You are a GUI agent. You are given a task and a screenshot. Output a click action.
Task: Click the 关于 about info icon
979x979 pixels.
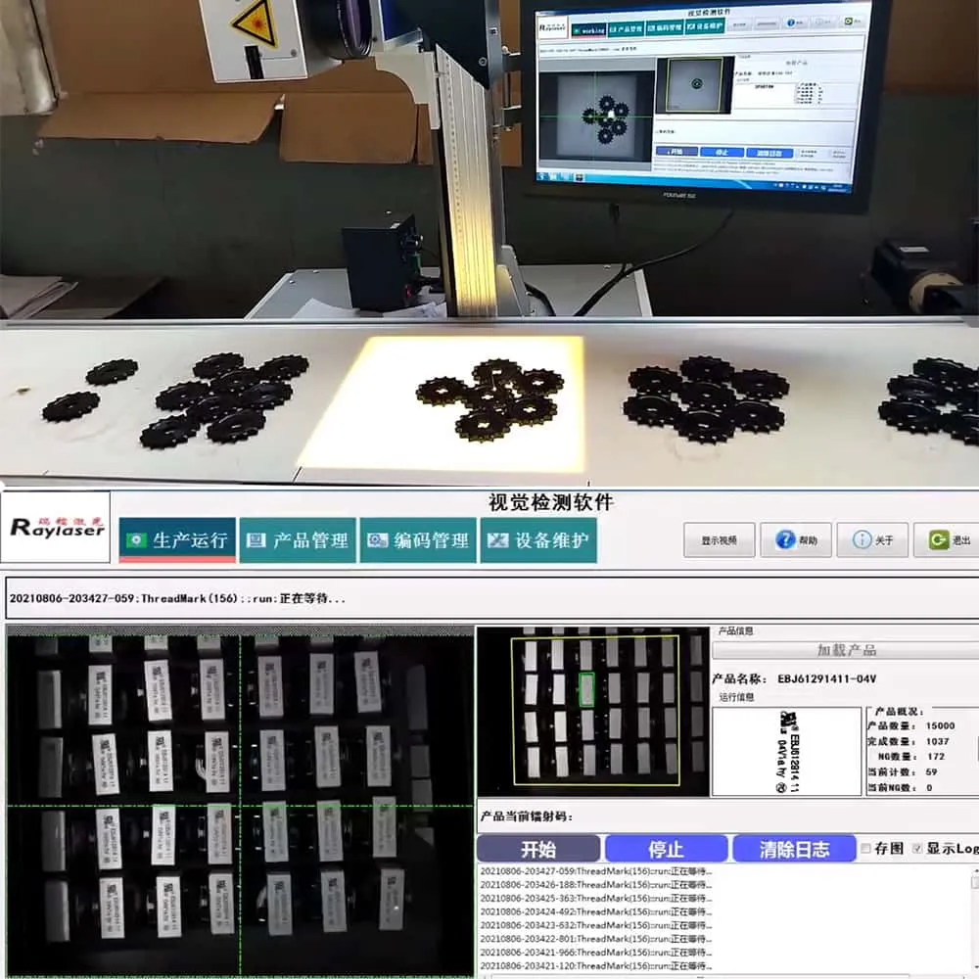pos(862,540)
